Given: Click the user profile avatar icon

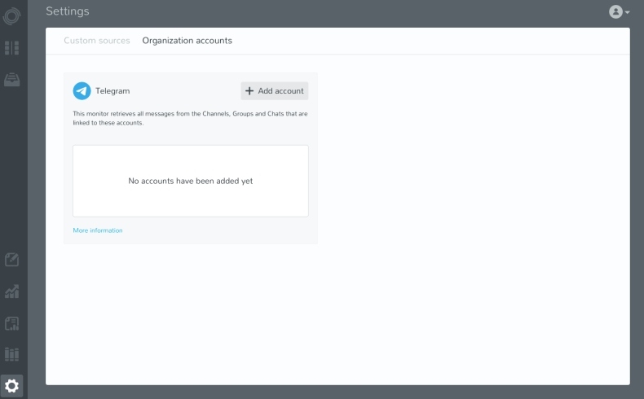Looking at the screenshot, I should (615, 11).
